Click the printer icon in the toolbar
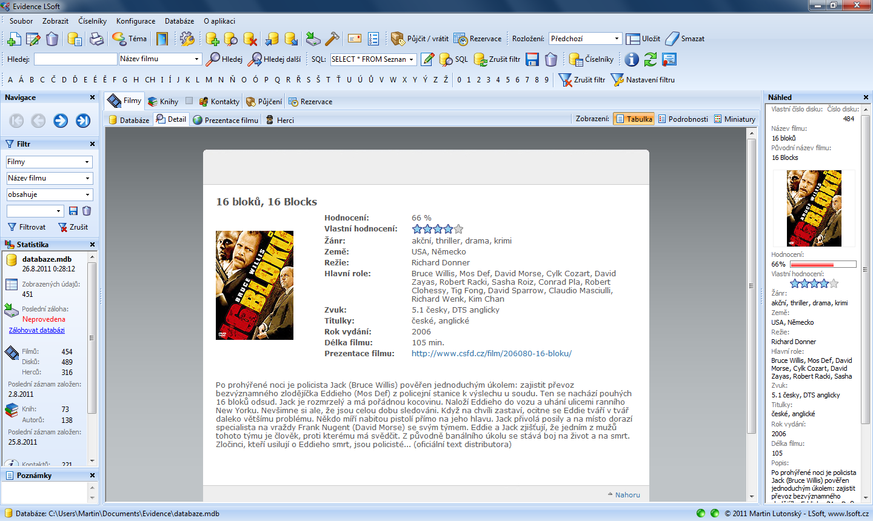Screen dimensions: 873x521 click(96, 39)
